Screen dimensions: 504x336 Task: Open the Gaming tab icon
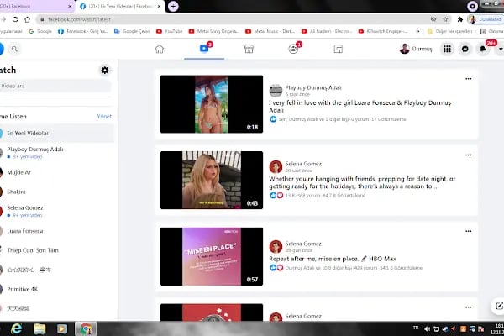point(339,49)
